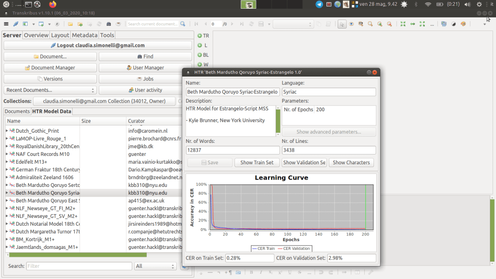Click the binoculars find icon in toolbar
The width and height of the screenshot is (496, 279).
click(x=109, y=24)
